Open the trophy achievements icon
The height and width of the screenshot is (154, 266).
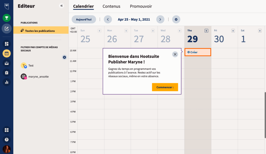click(6, 18)
